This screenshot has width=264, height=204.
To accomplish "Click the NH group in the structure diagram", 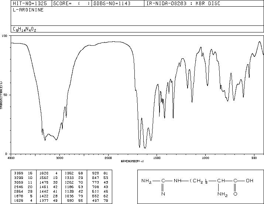I will click(x=177, y=181).
